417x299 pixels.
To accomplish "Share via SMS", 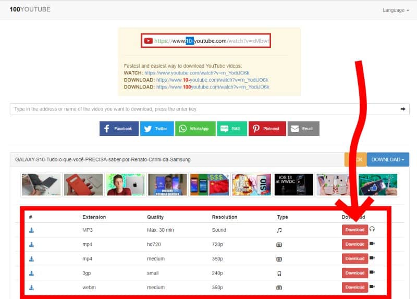I will (x=232, y=129).
